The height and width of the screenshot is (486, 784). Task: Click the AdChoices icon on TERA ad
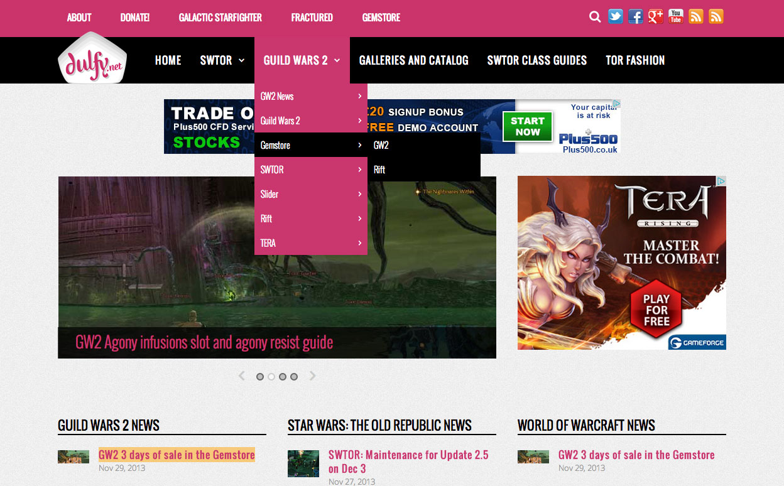tap(722, 181)
